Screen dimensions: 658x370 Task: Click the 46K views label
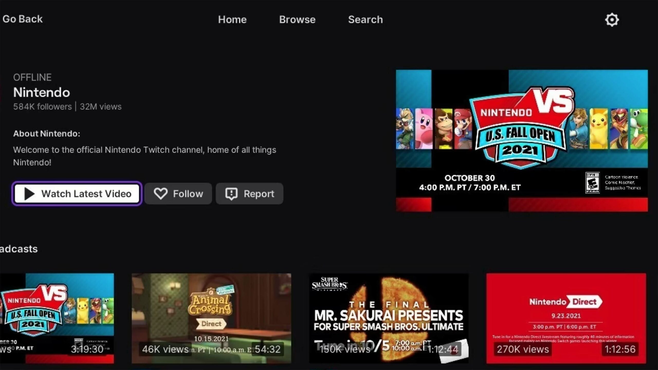click(165, 349)
